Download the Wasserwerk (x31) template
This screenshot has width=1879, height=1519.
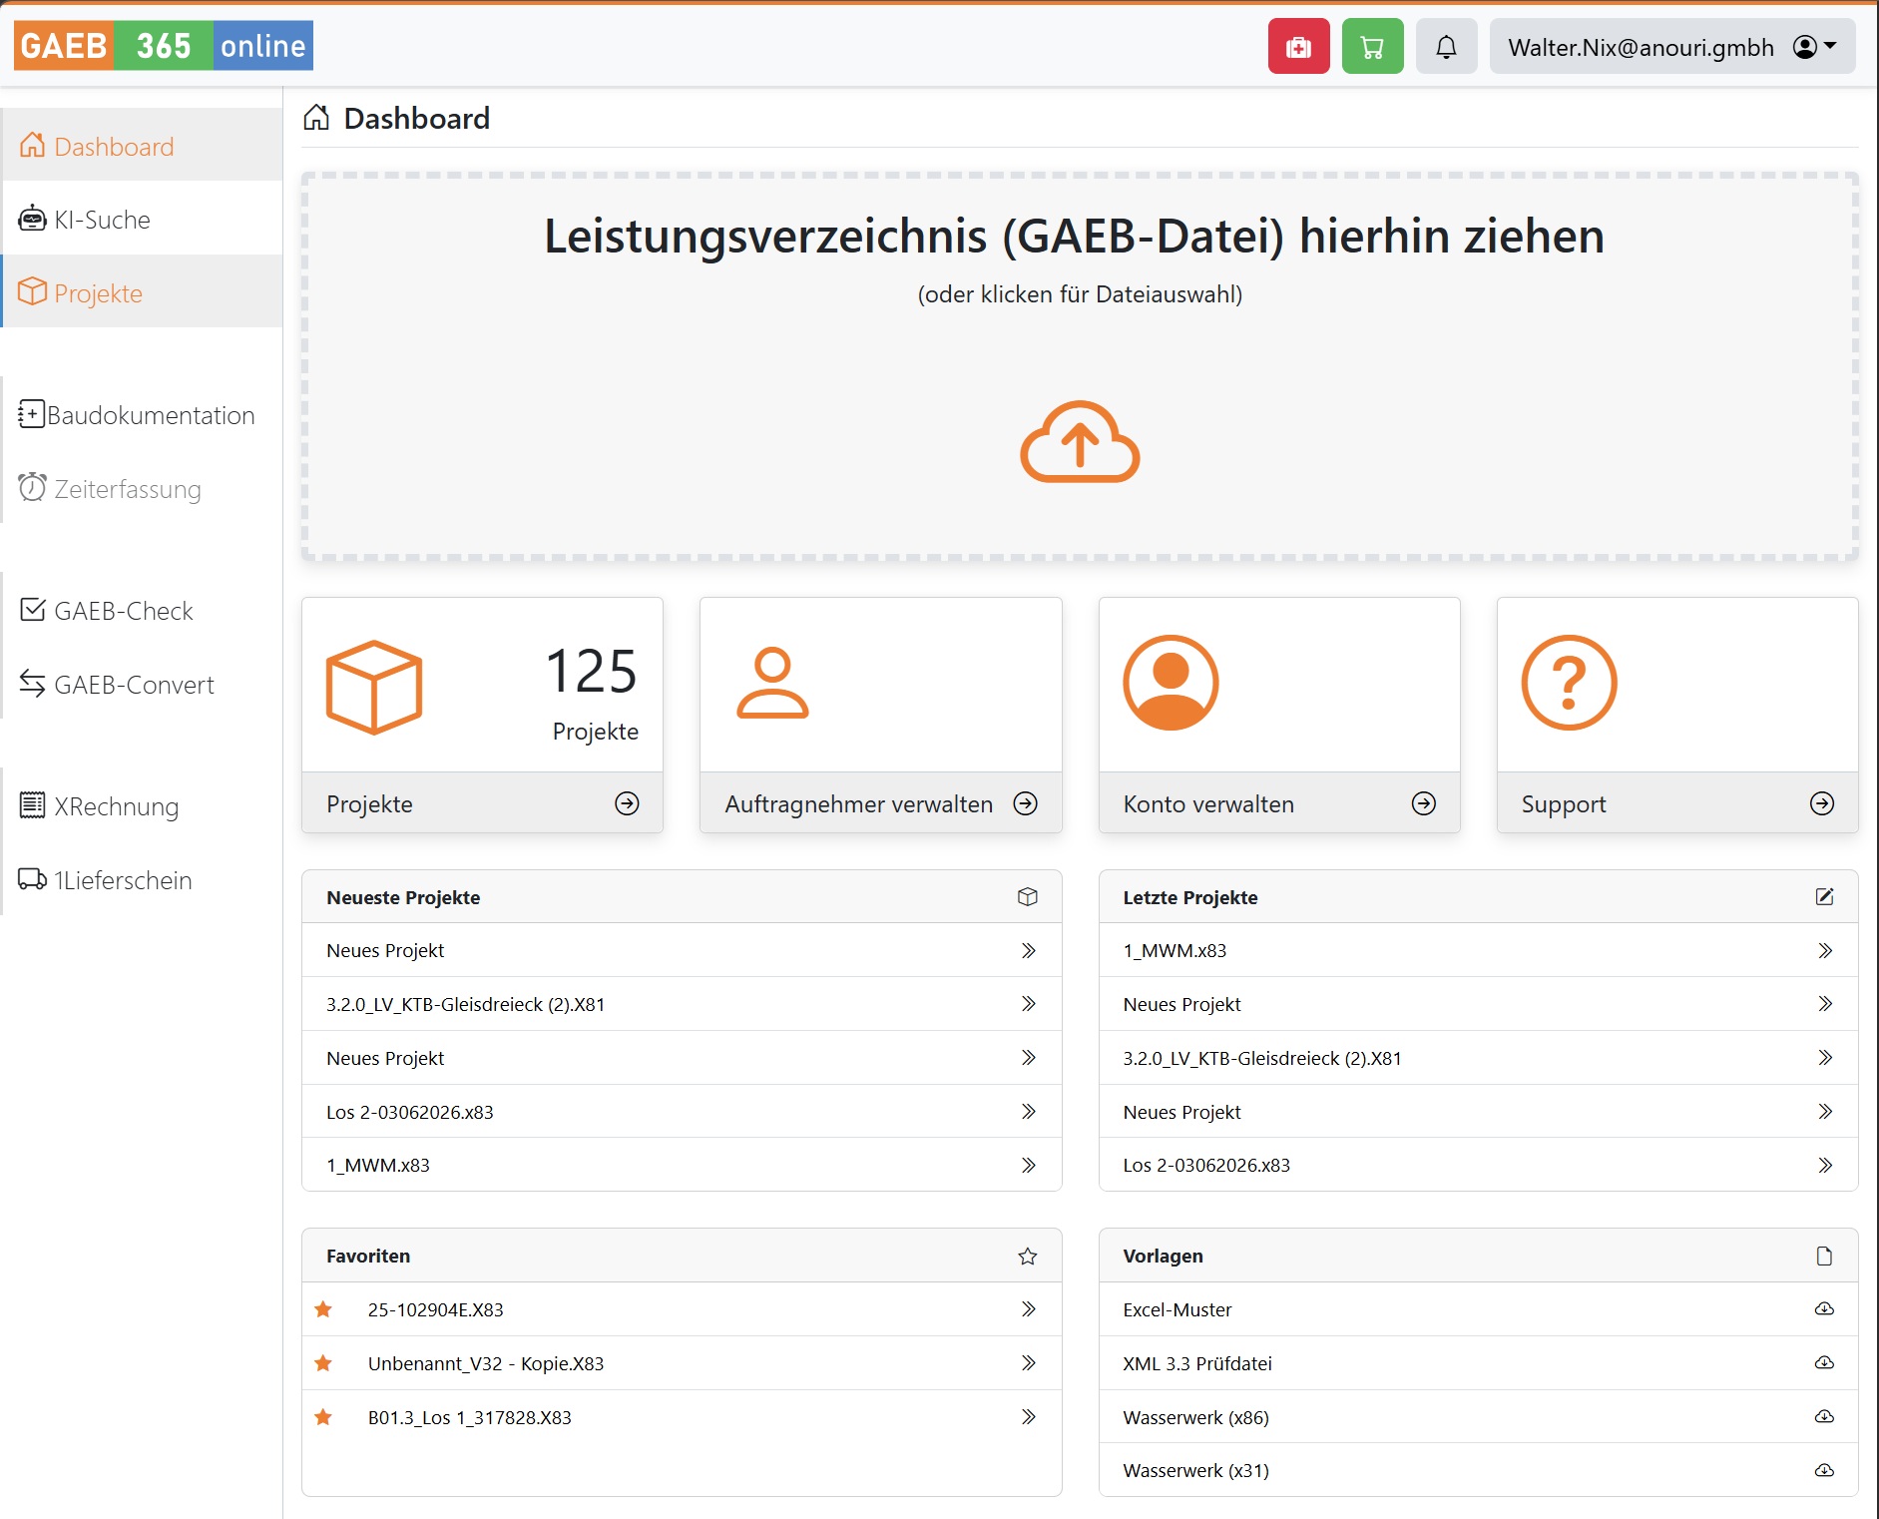coord(1824,1470)
